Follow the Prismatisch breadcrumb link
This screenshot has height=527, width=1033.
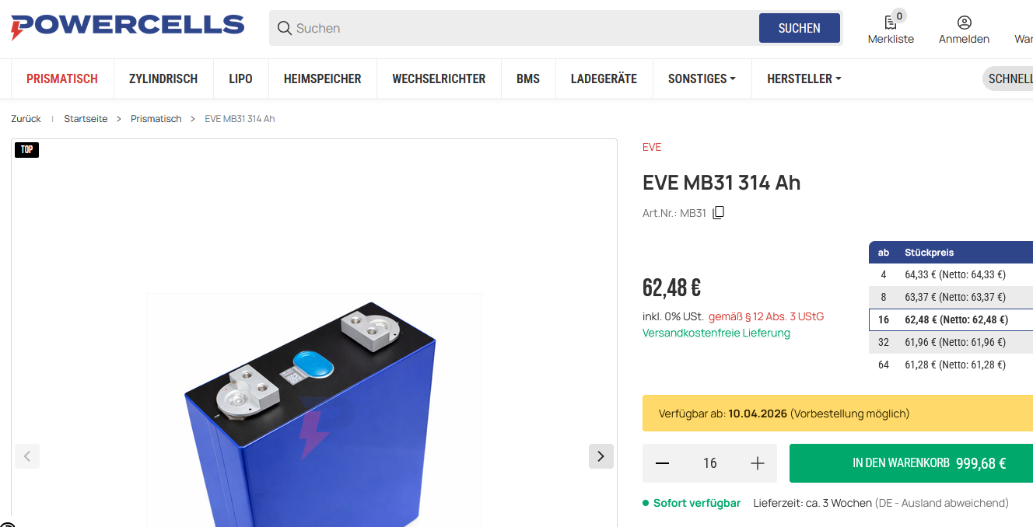click(156, 119)
